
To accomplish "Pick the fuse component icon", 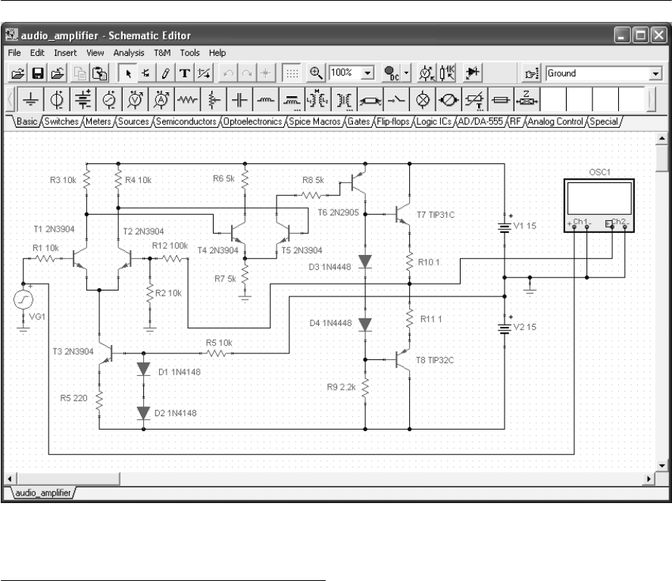I will [x=502, y=100].
